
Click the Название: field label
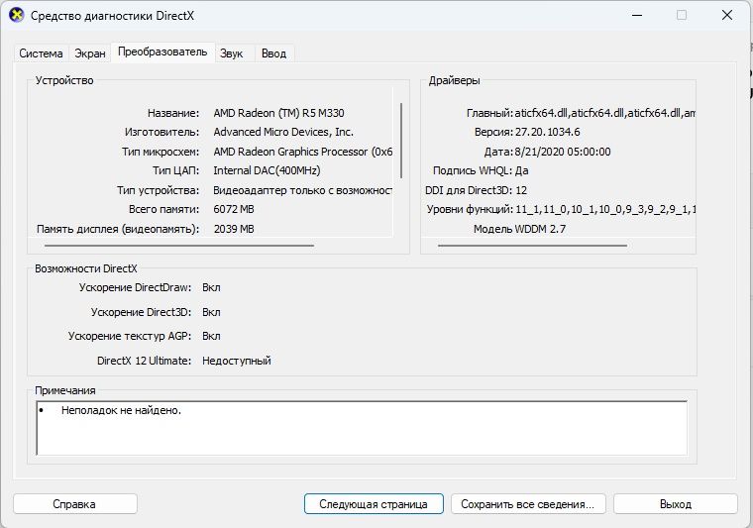pyautogui.click(x=173, y=113)
